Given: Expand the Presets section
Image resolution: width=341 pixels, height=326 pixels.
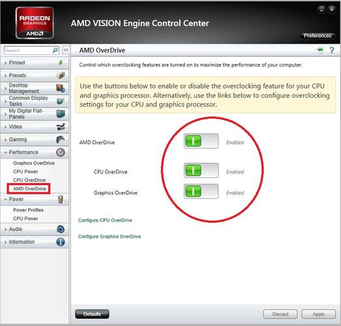Looking at the screenshot, I should 35,76.
